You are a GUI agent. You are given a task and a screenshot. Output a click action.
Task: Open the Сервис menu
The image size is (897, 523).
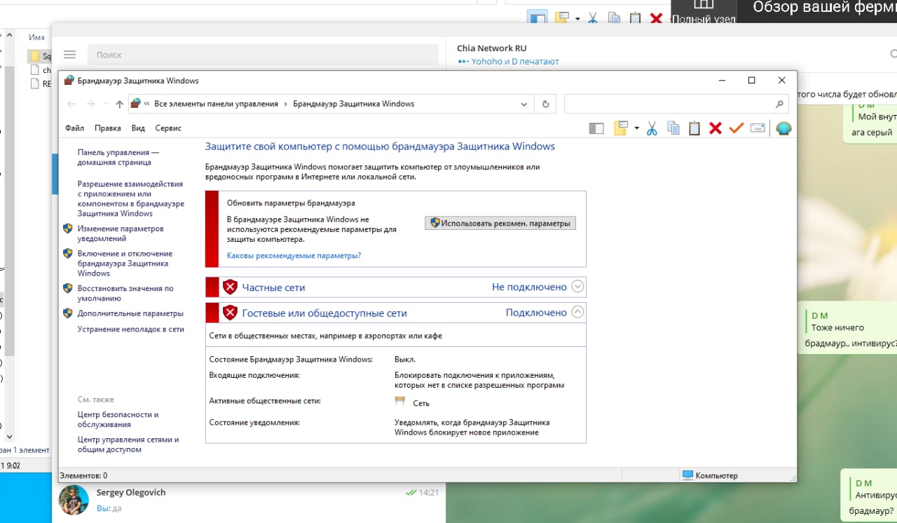(168, 128)
